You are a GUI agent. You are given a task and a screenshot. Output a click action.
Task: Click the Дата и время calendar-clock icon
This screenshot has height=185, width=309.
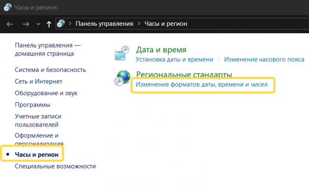(x=122, y=53)
